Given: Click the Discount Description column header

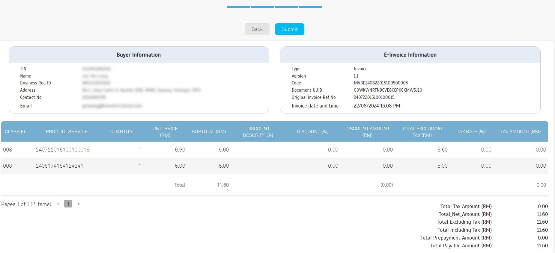Looking at the screenshot, I should (x=258, y=132).
